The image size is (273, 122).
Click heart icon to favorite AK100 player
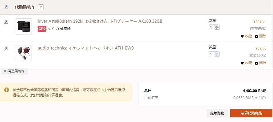pos(242,36)
